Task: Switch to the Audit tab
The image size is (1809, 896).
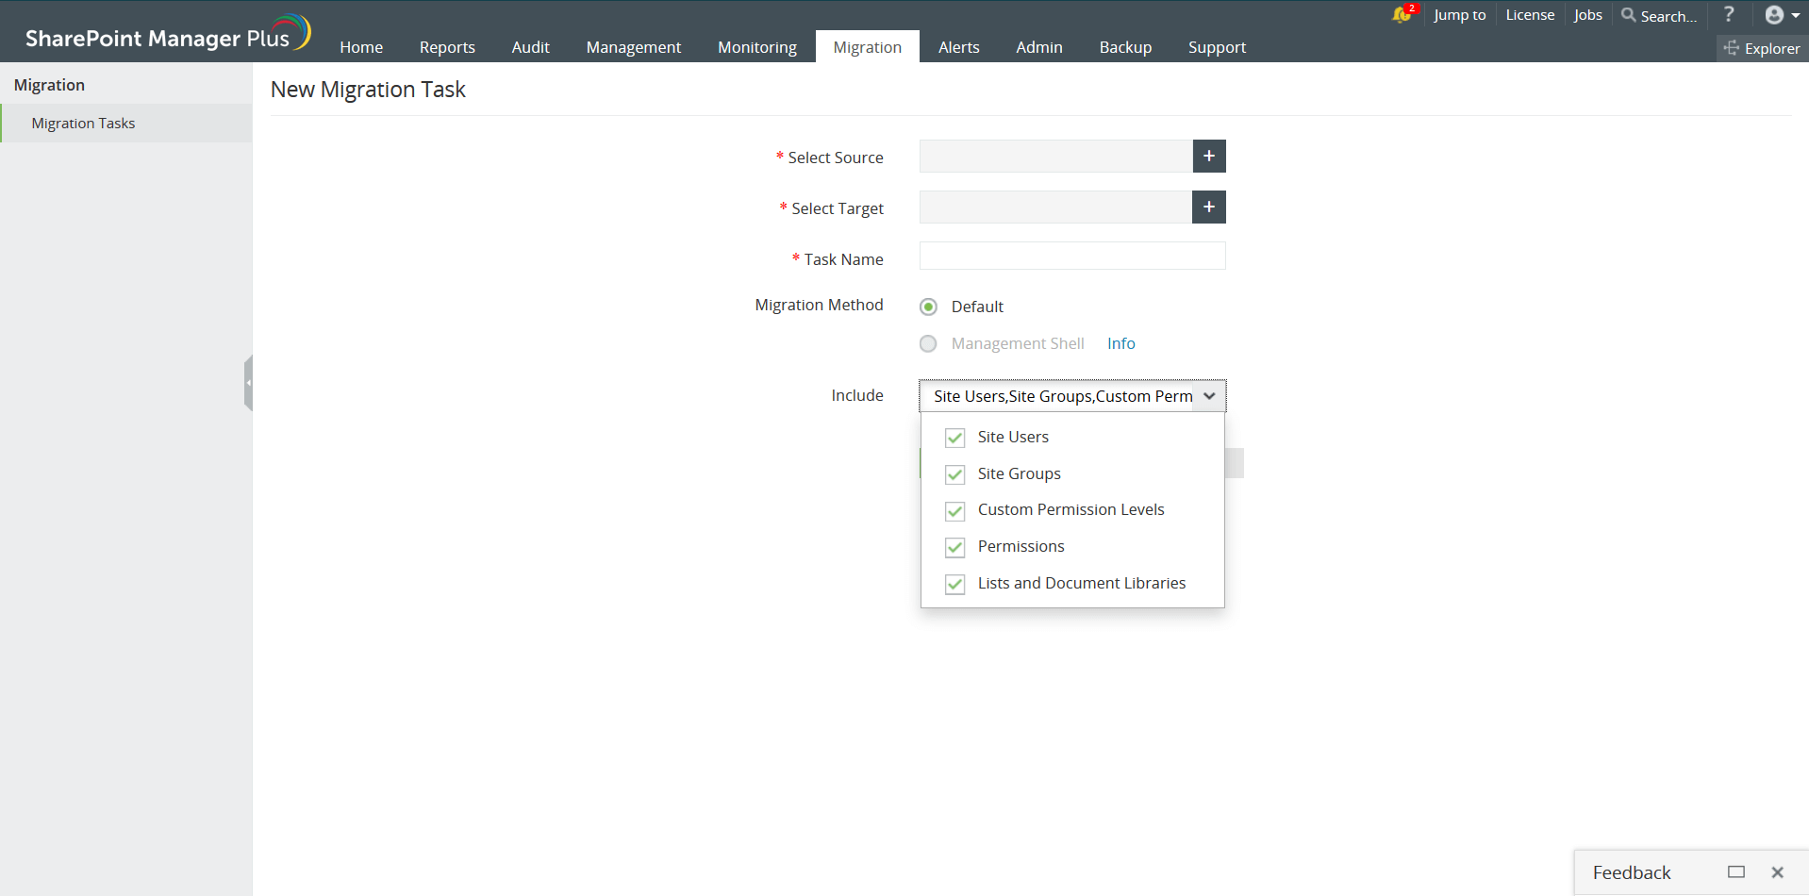Action: coord(530,46)
